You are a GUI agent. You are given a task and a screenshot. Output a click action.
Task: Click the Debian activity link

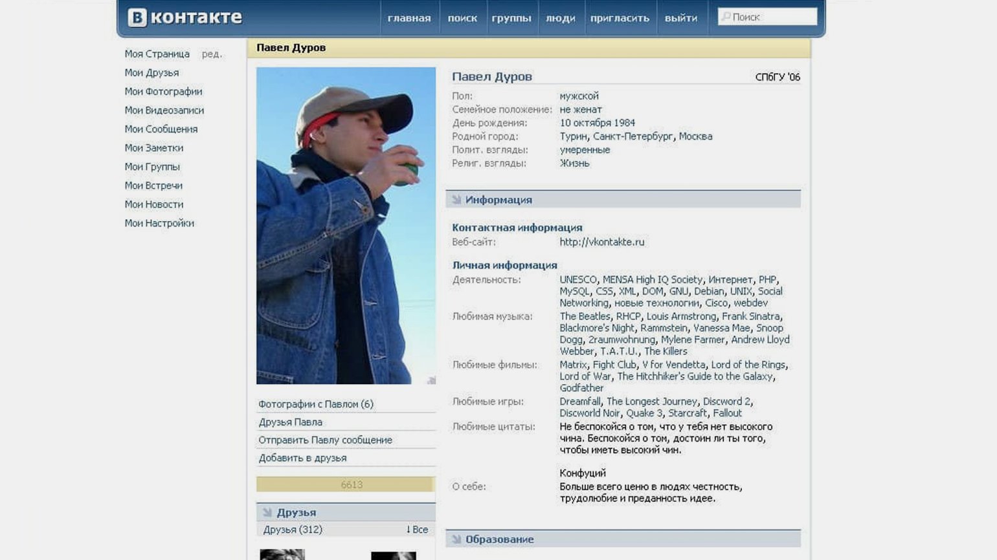pyautogui.click(x=709, y=292)
